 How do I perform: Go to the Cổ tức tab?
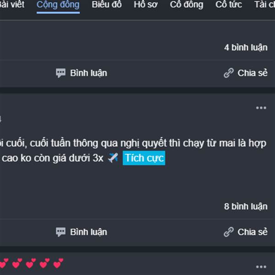coord(229,5)
